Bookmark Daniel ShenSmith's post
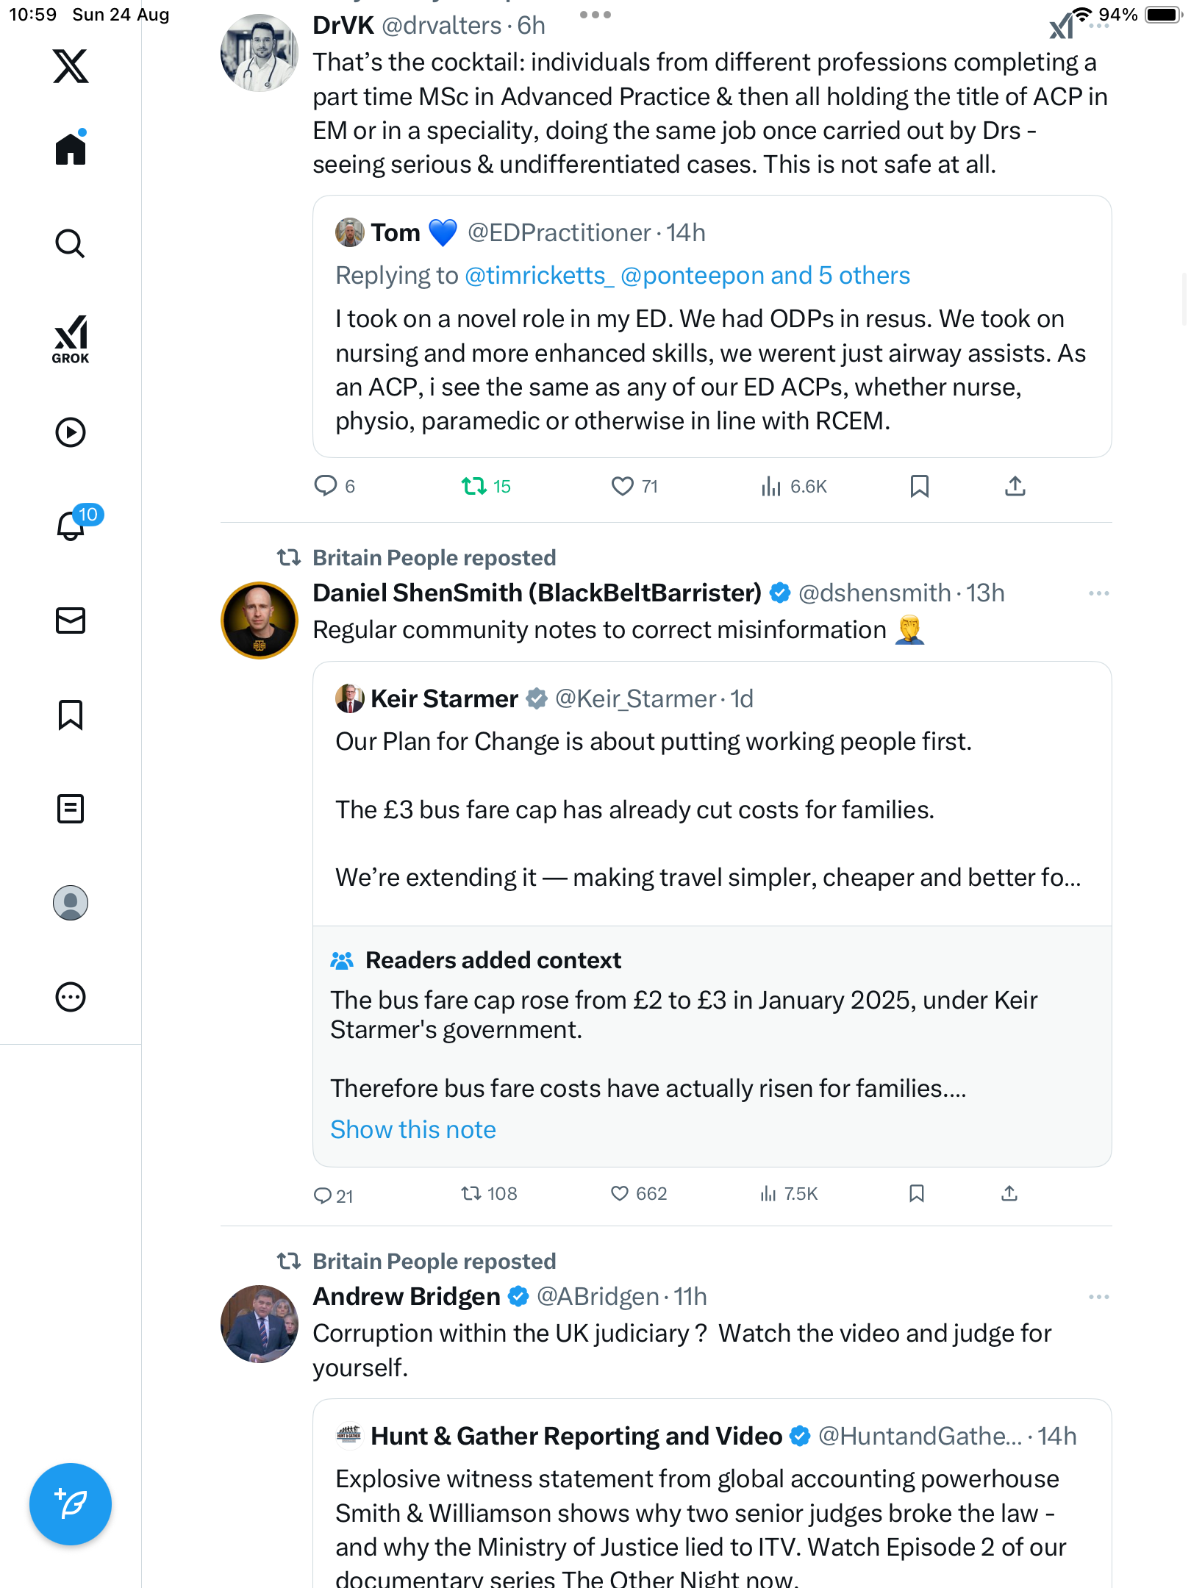The height and width of the screenshot is (1588, 1191). [x=916, y=1193]
